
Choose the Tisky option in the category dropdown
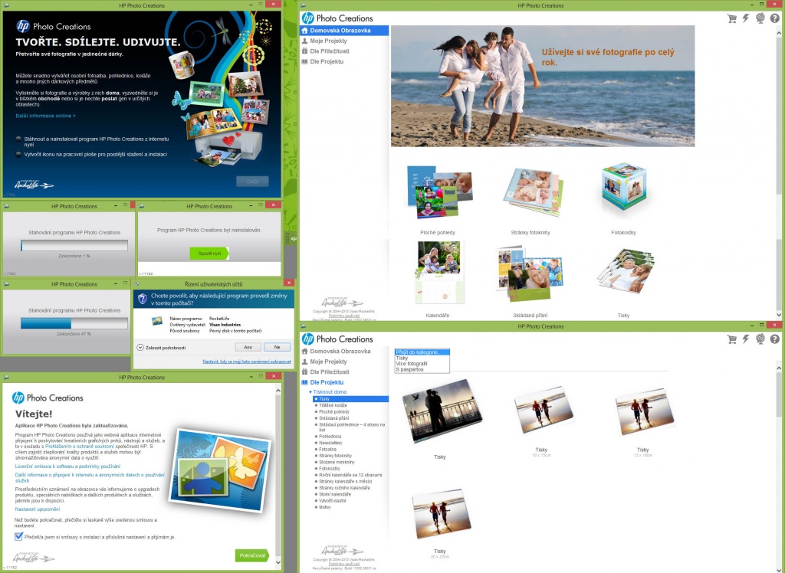[x=402, y=359]
